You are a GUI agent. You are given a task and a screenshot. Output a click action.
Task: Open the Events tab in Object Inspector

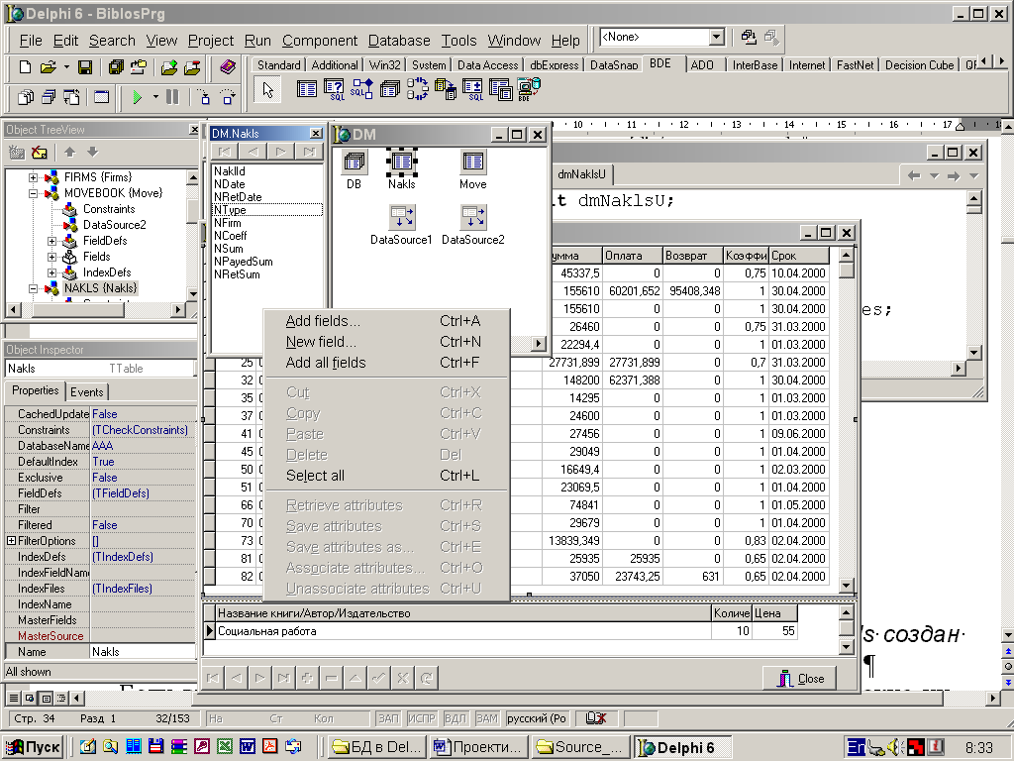tap(87, 392)
